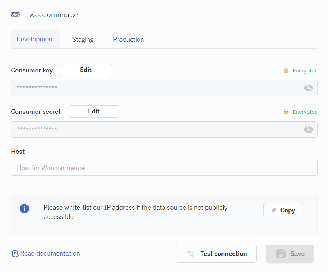Viewport: 328px width, 272px height.
Task: Click the up-down arrows icon on Test connection
Action: tap(191, 254)
